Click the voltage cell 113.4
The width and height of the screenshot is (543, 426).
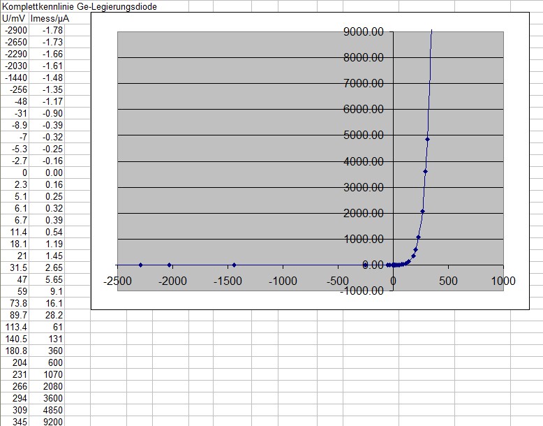[15, 327]
